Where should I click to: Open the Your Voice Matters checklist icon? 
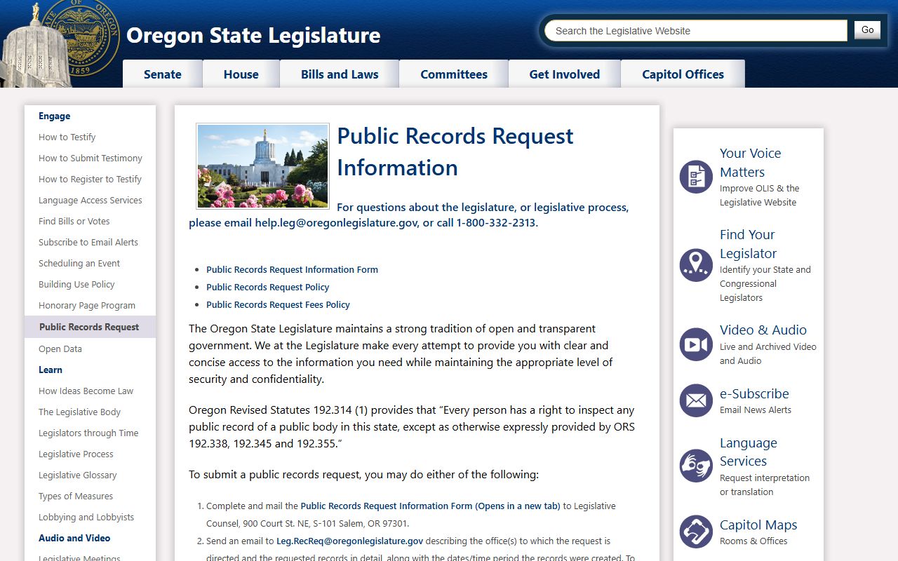696,177
